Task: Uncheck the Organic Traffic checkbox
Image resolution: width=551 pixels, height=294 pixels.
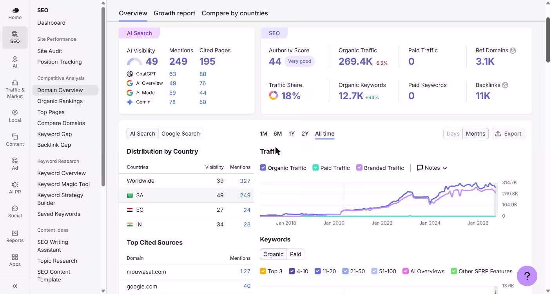Action: point(263,168)
